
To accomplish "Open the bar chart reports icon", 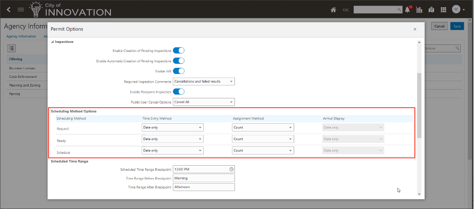I will tap(420, 10).
